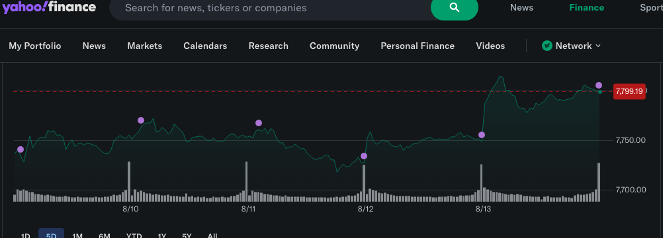Open the News link in top bar
This screenshot has height=238, width=663.
coord(521,8)
